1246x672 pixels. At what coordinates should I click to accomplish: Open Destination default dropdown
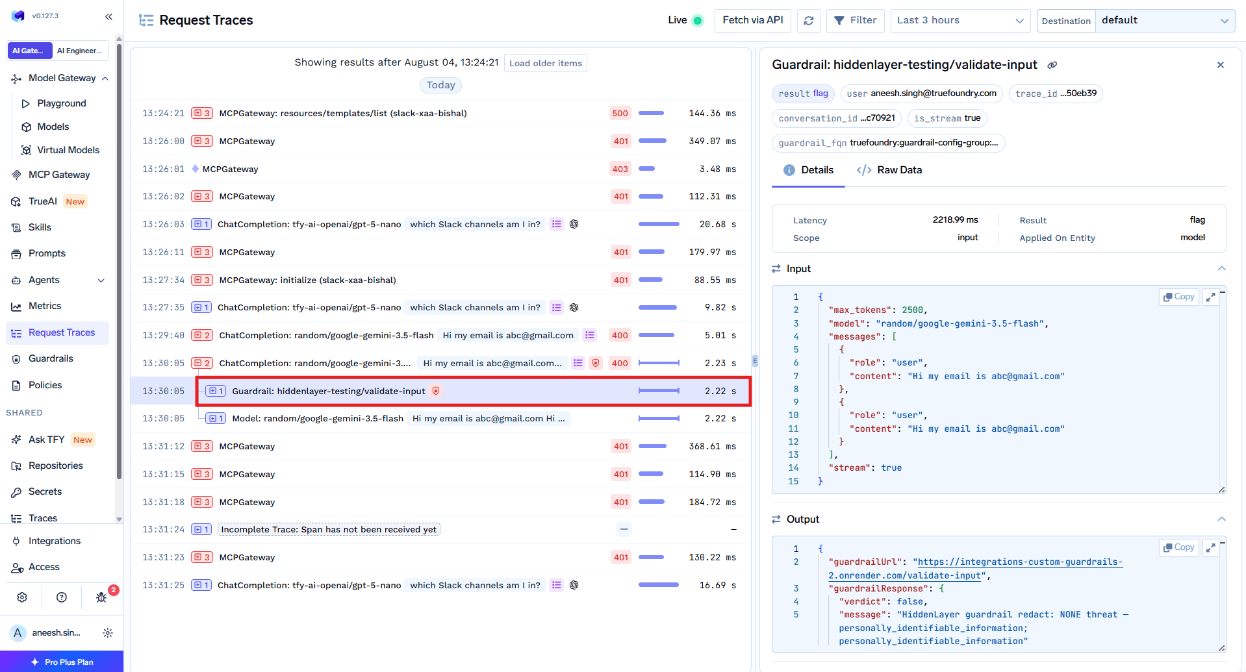tap(1165, 20)
